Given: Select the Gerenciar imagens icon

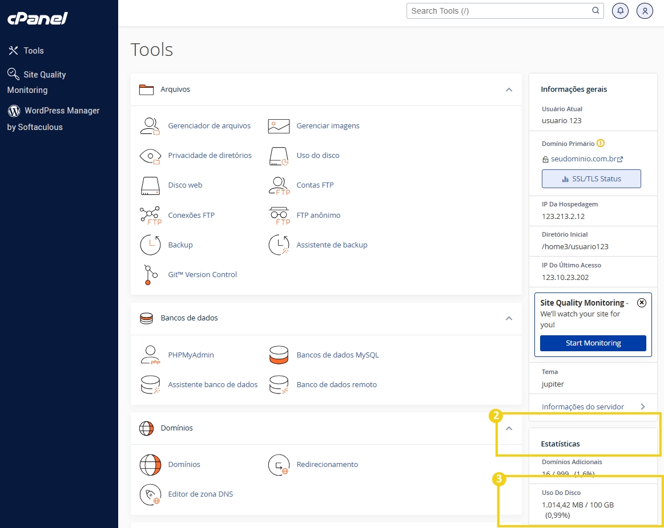Looking at the screenshot, I should click(x=278, y=125).
